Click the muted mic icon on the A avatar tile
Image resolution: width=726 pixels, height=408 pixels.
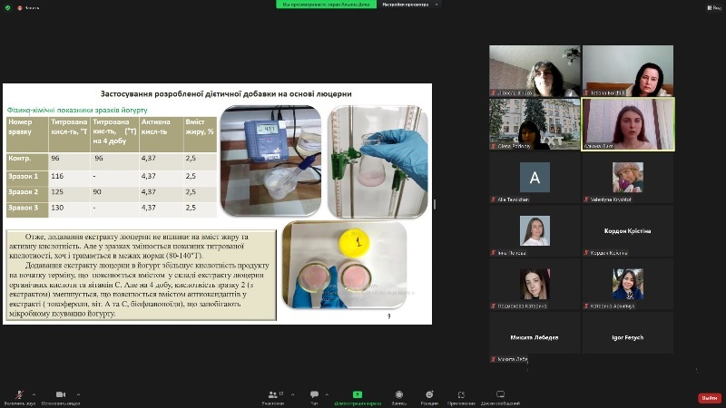[x=494, y=199]
